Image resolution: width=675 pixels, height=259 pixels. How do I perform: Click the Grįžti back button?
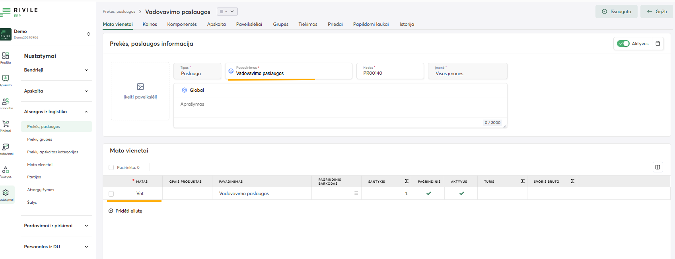657,12
